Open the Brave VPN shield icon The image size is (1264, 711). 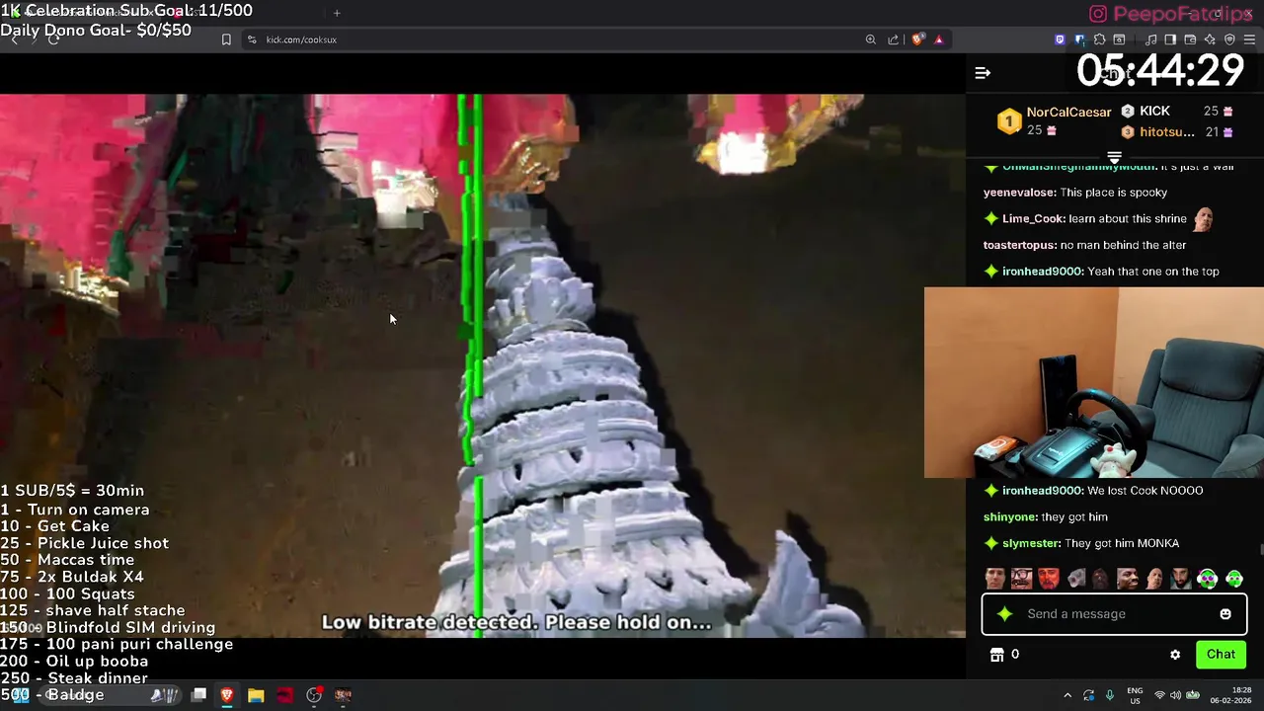pyautogui.click(x=1229, y=39)
